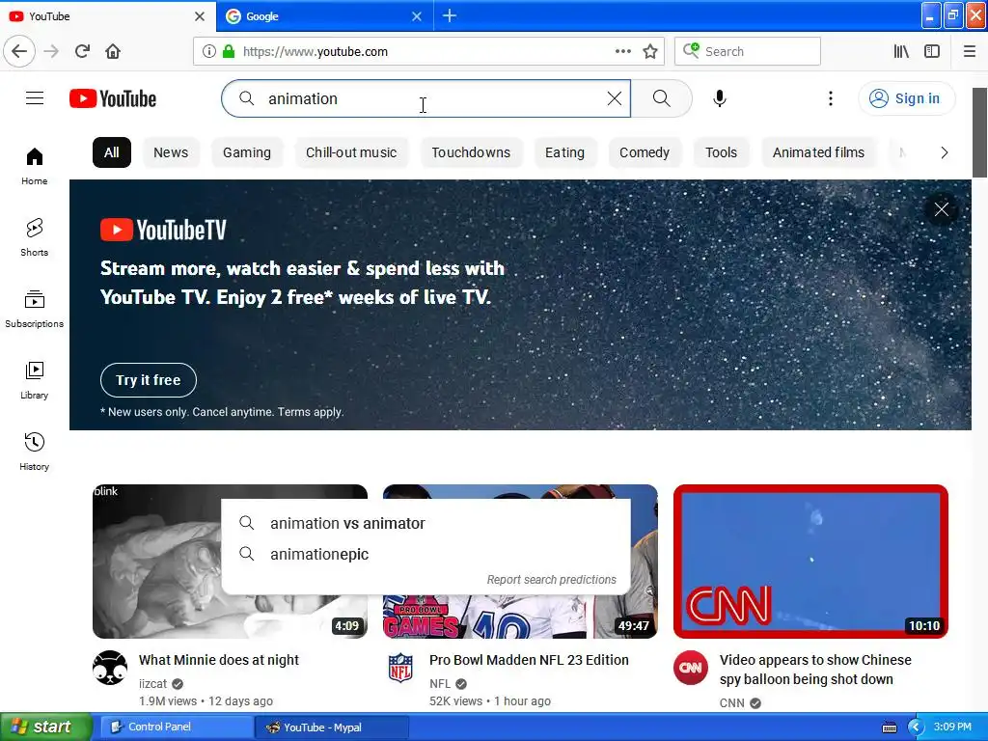Viewport: 988px width, 741px height.
Task: Select the Gaming filter chip
Action: pyautogui.click(x=246, y=152)
